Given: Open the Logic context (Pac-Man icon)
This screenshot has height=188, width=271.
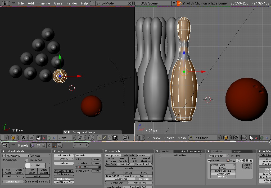Looking at the screenshot, I should click(x=33, y=145).
